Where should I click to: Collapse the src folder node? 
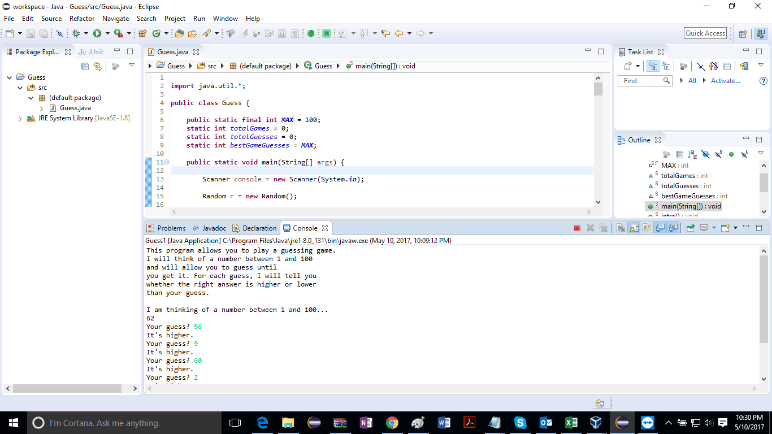pyautogui.click(x=20, y=88)
